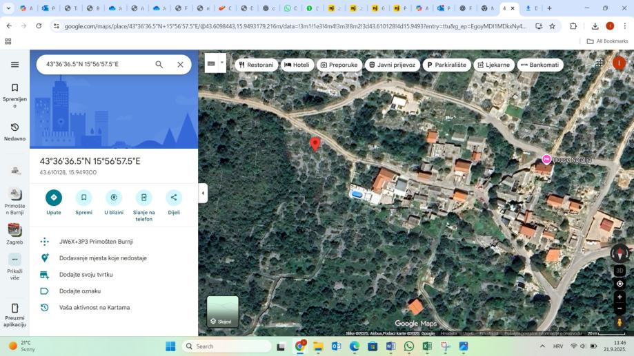
Task: Filter map by Parkiralište
Action: (x=447, y=65)
